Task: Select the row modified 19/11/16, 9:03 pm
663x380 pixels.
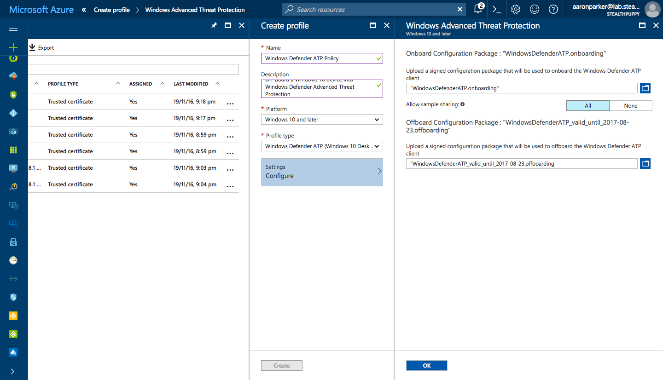Action: pyautogui.click(x=134, y=168)
